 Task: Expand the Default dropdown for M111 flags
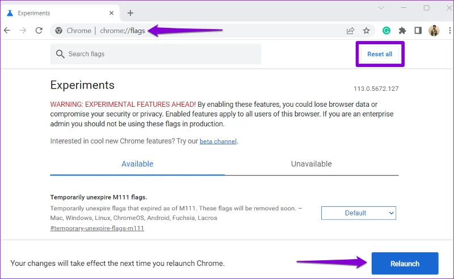point(359,213)
